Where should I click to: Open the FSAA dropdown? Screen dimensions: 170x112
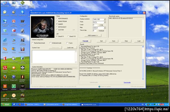click(x=105, y=22)
